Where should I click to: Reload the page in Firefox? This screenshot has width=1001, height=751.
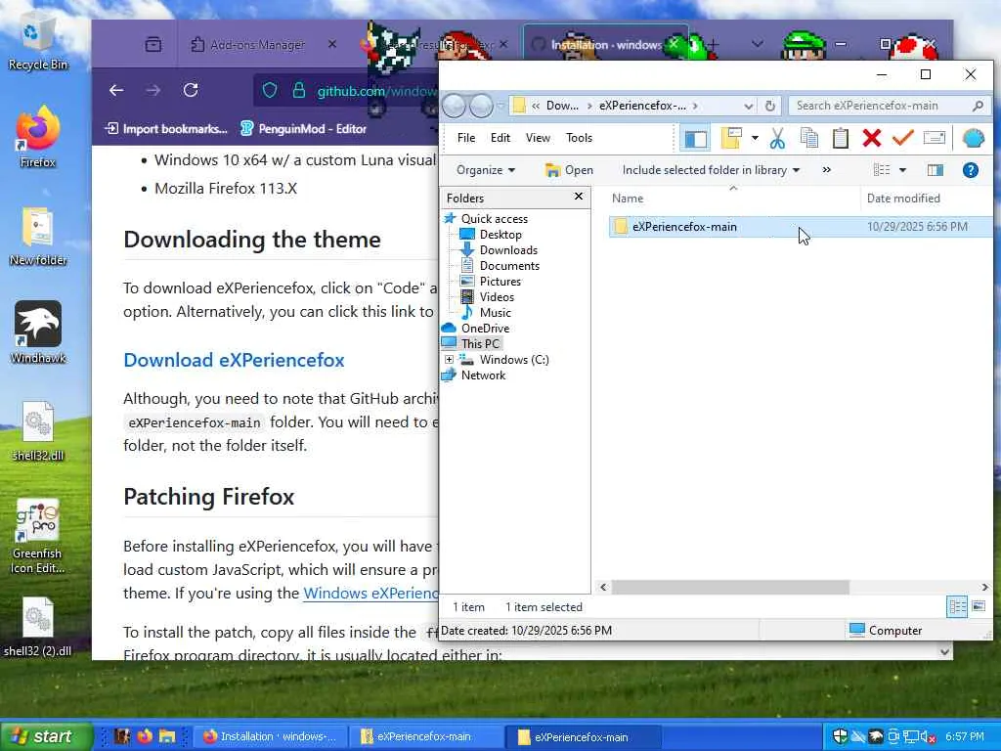[x=191, y=90]
